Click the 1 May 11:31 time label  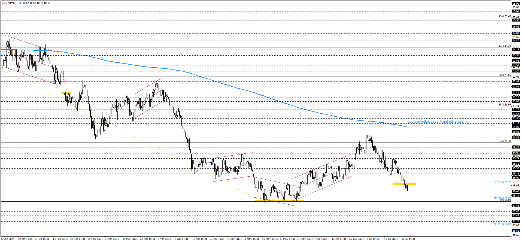(x=234, y=239)
